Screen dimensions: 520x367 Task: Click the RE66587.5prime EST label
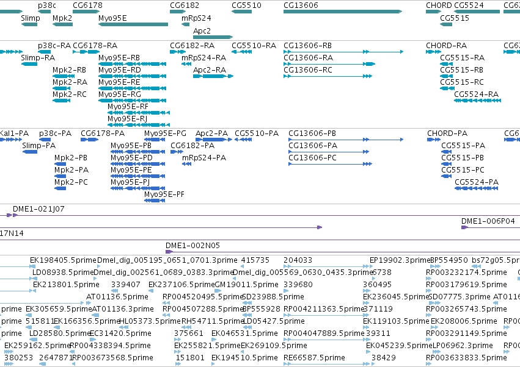(314, 358)
